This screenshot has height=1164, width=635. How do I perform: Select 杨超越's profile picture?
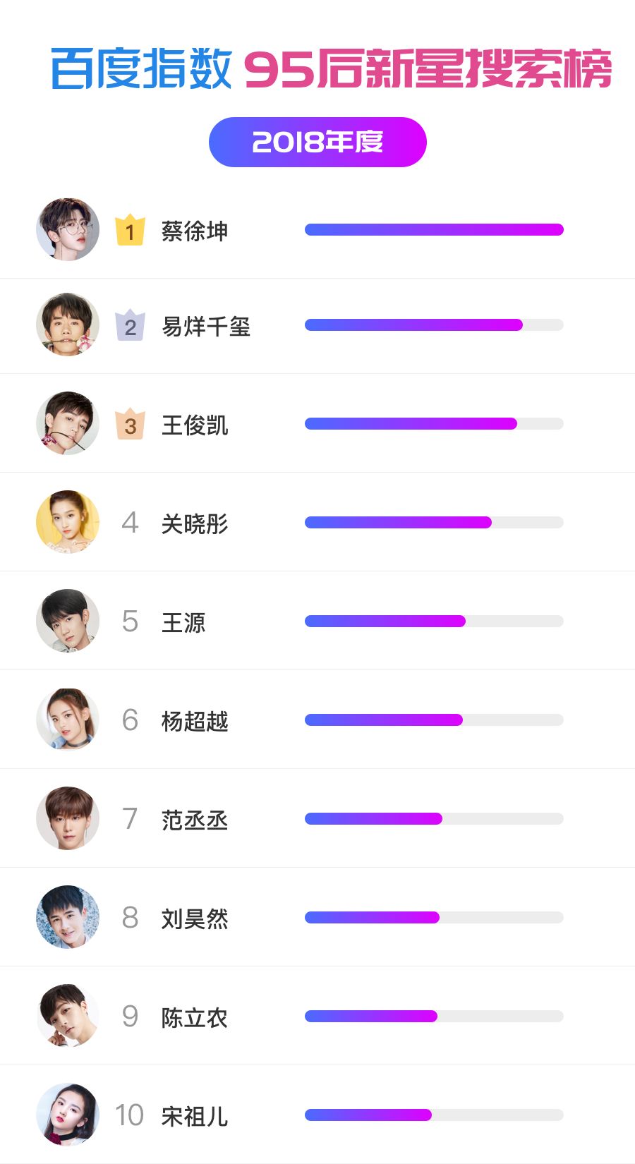tap(68, 720)
